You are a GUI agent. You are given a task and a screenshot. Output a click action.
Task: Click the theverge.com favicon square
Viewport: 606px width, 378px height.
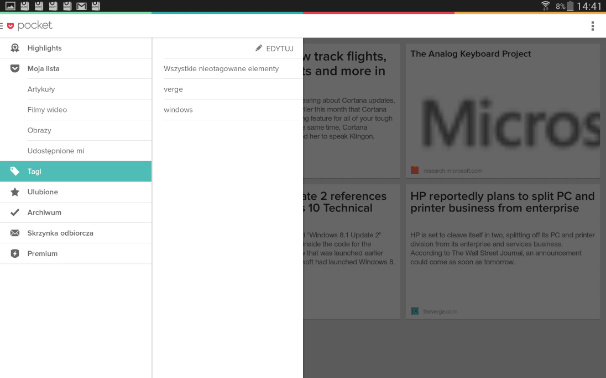click(415, 311)
